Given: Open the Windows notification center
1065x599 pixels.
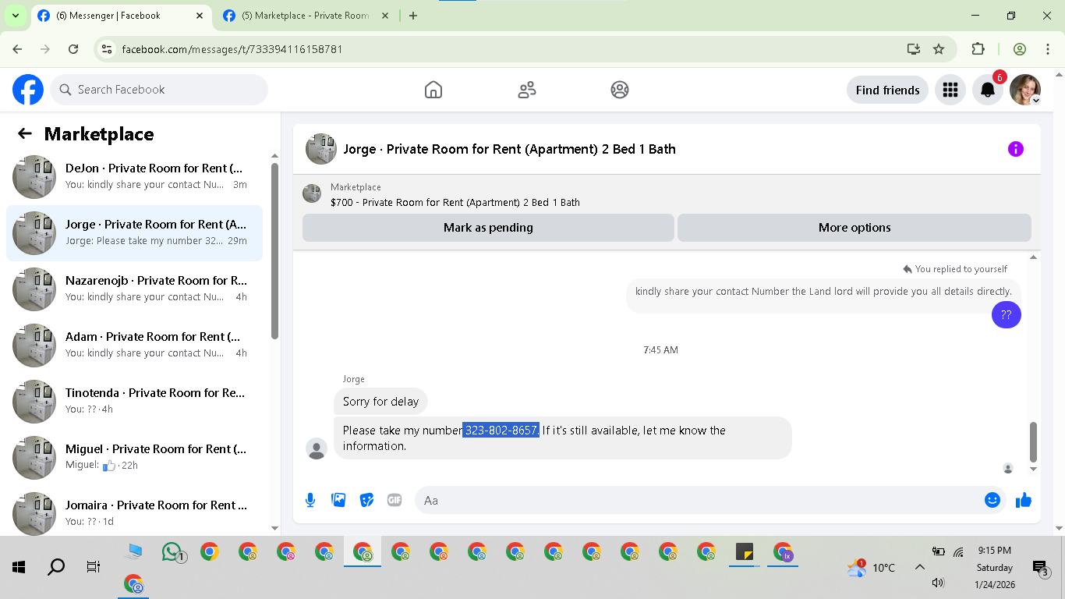Looking at the screenshot, I should click(1040, 569).
